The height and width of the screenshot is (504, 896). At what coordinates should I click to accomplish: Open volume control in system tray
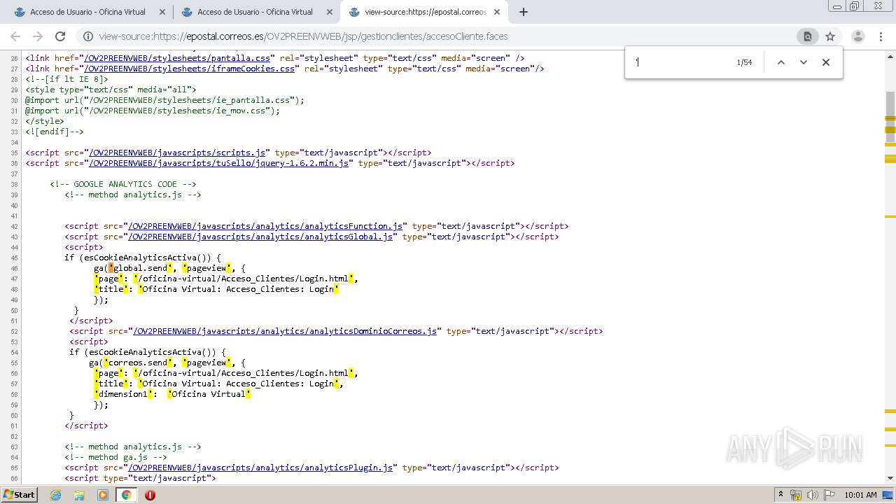coord(812,495)
